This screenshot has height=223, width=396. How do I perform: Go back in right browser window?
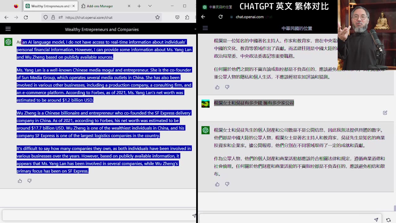tap(203, 17)
